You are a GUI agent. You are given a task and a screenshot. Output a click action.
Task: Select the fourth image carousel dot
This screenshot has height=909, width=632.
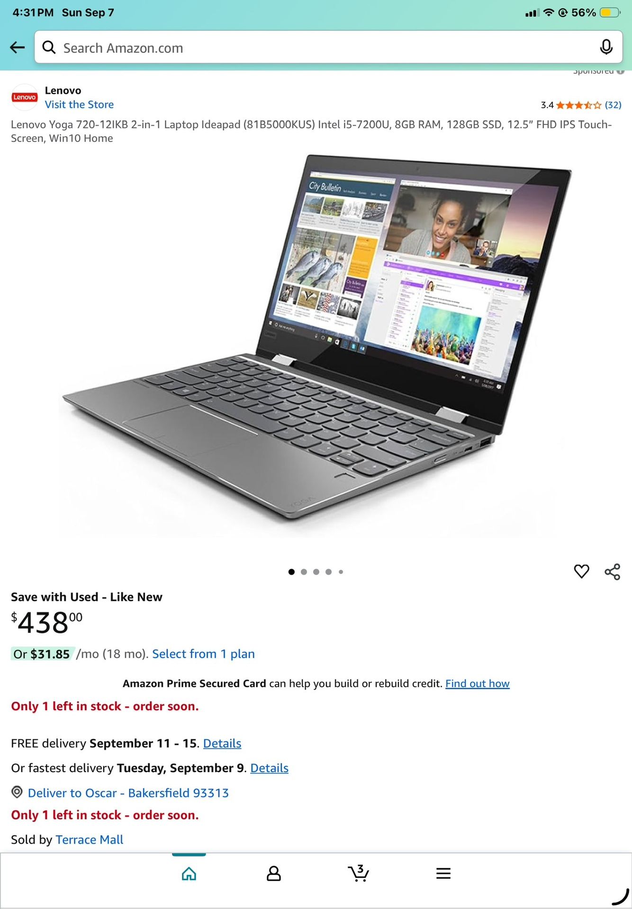(328, 572)
